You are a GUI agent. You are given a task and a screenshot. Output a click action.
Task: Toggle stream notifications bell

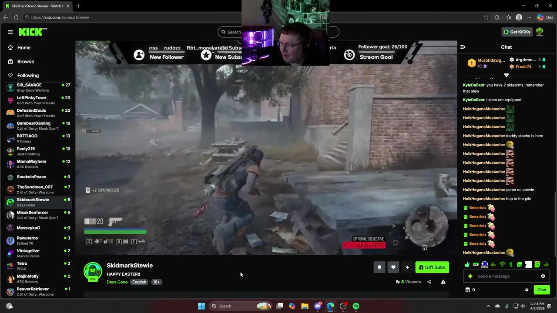click(379, 267)
